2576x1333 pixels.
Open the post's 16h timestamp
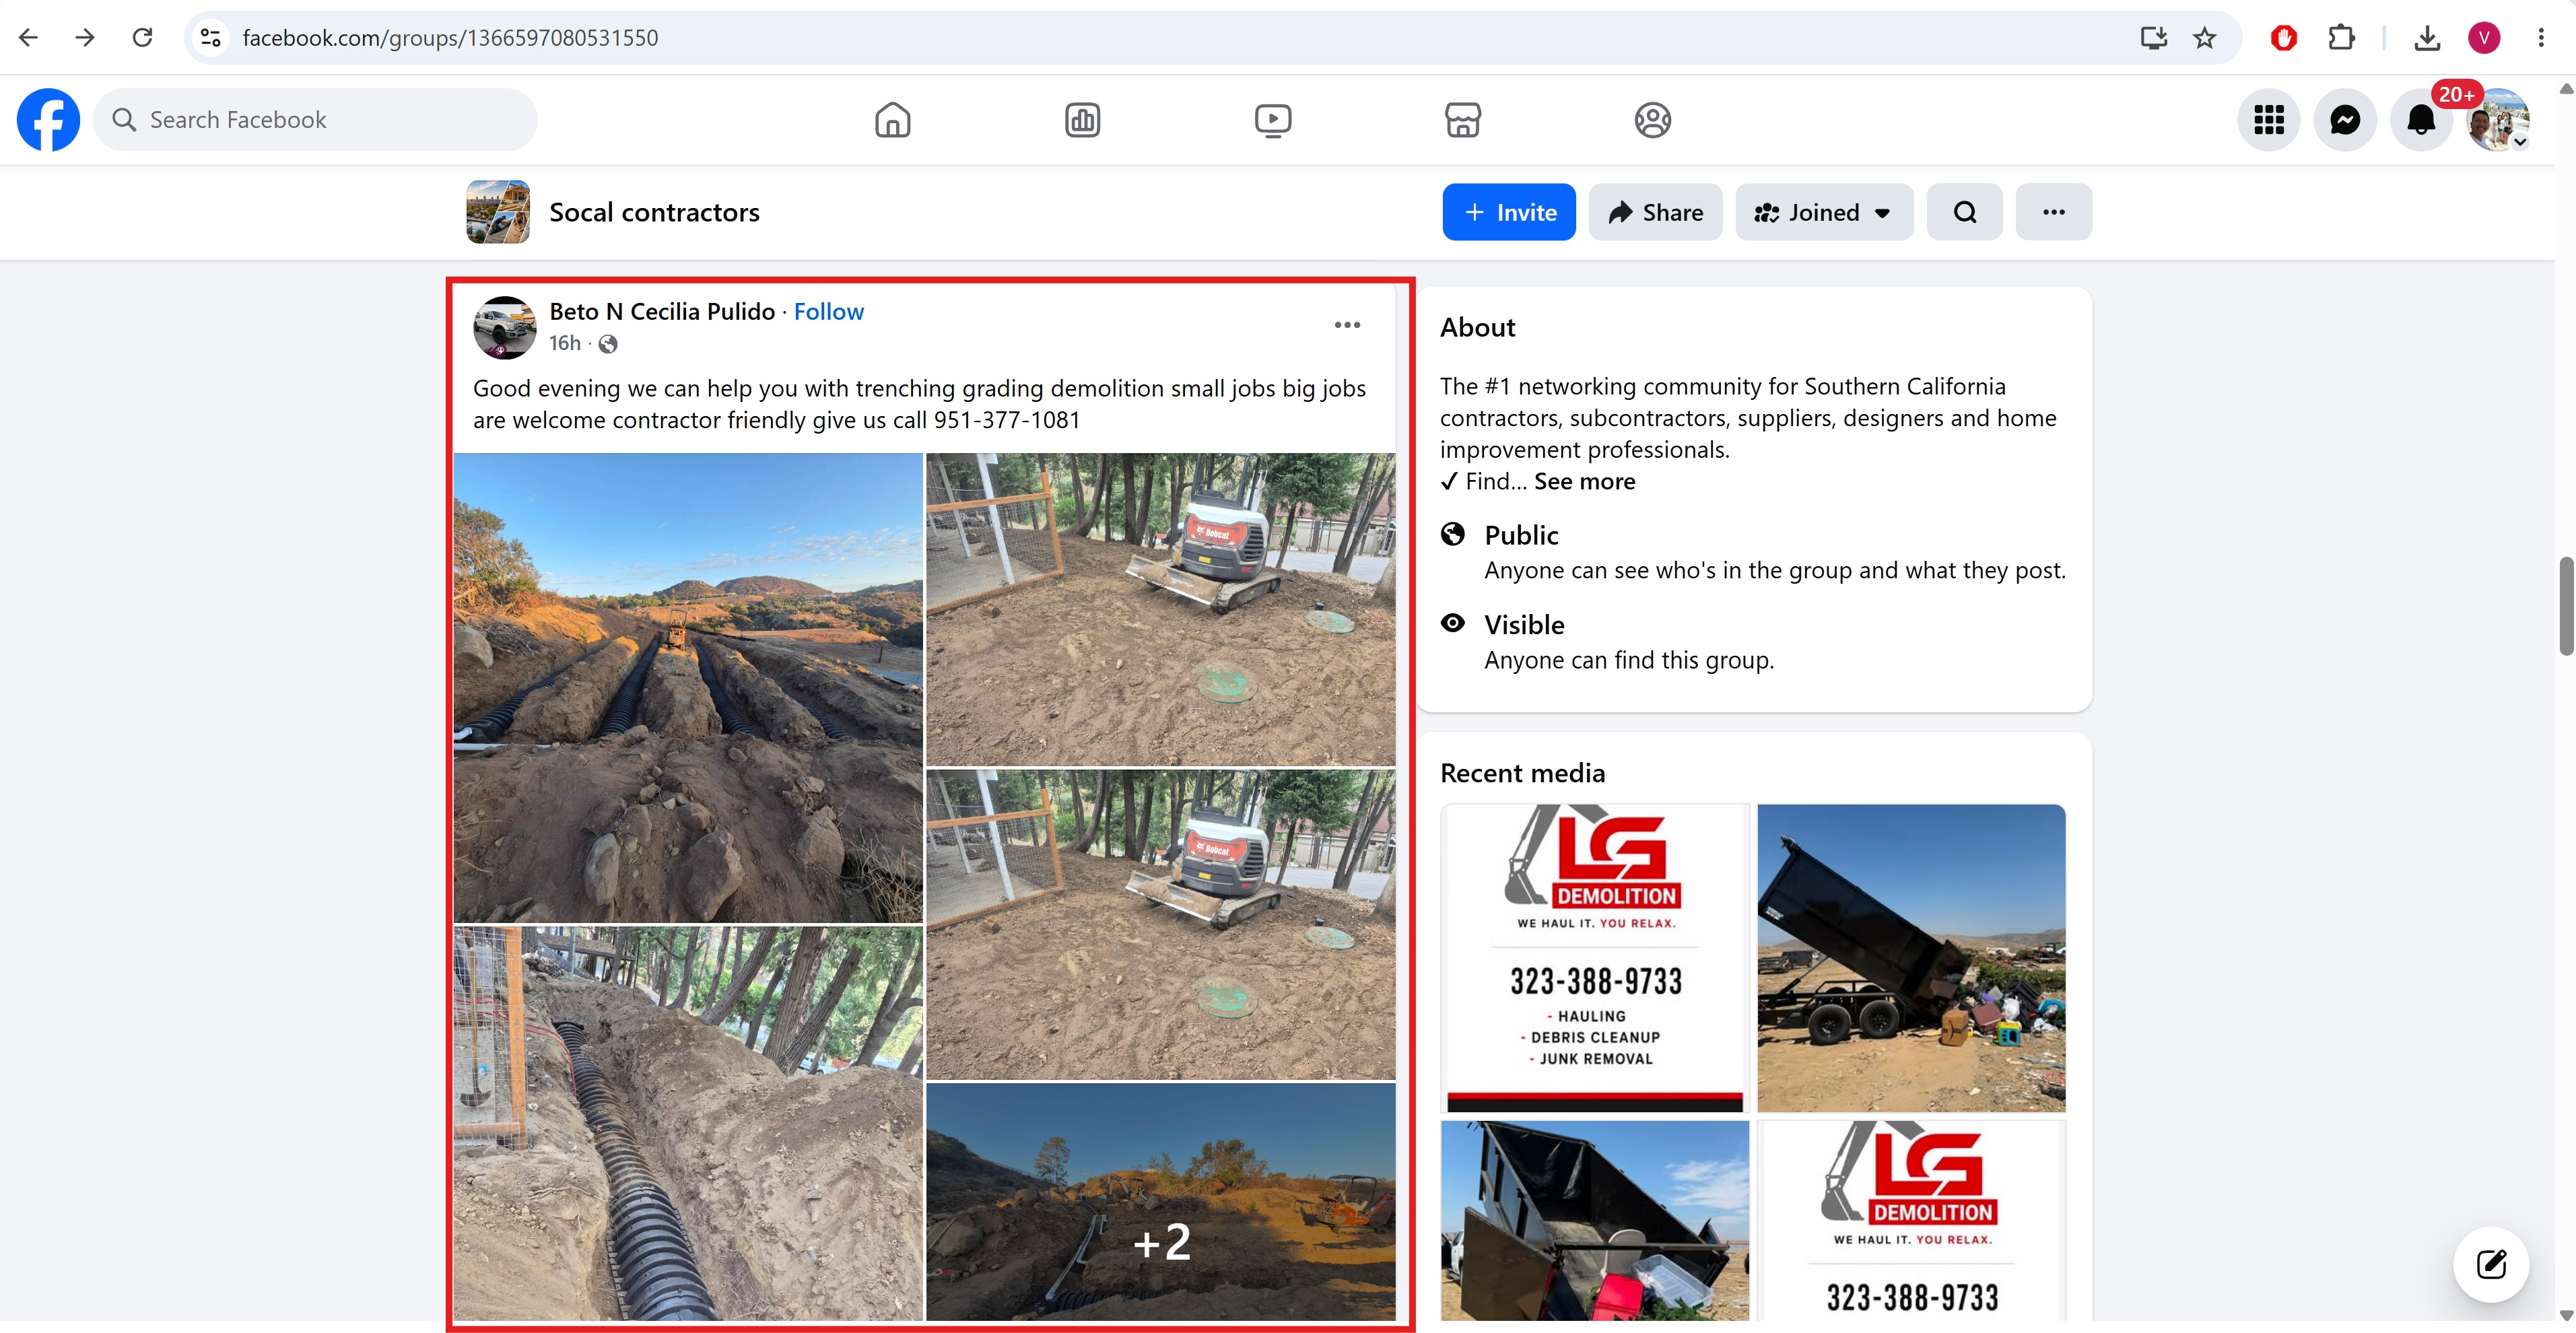click(564, 343)
